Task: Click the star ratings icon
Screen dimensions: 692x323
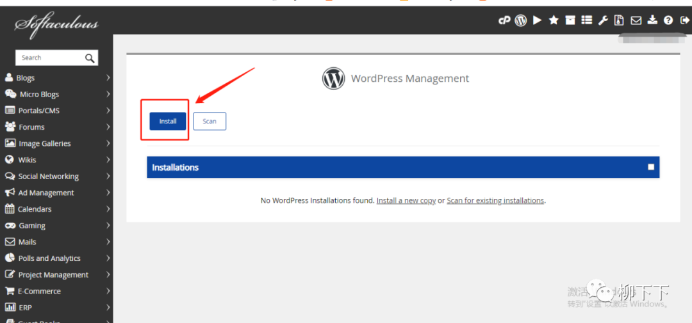Action: [x=554, y=20]
